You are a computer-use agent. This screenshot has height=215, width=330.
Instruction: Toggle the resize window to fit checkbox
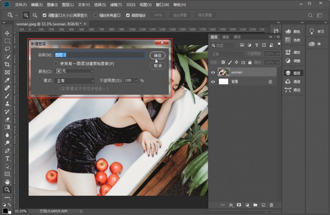click(44, 15)
